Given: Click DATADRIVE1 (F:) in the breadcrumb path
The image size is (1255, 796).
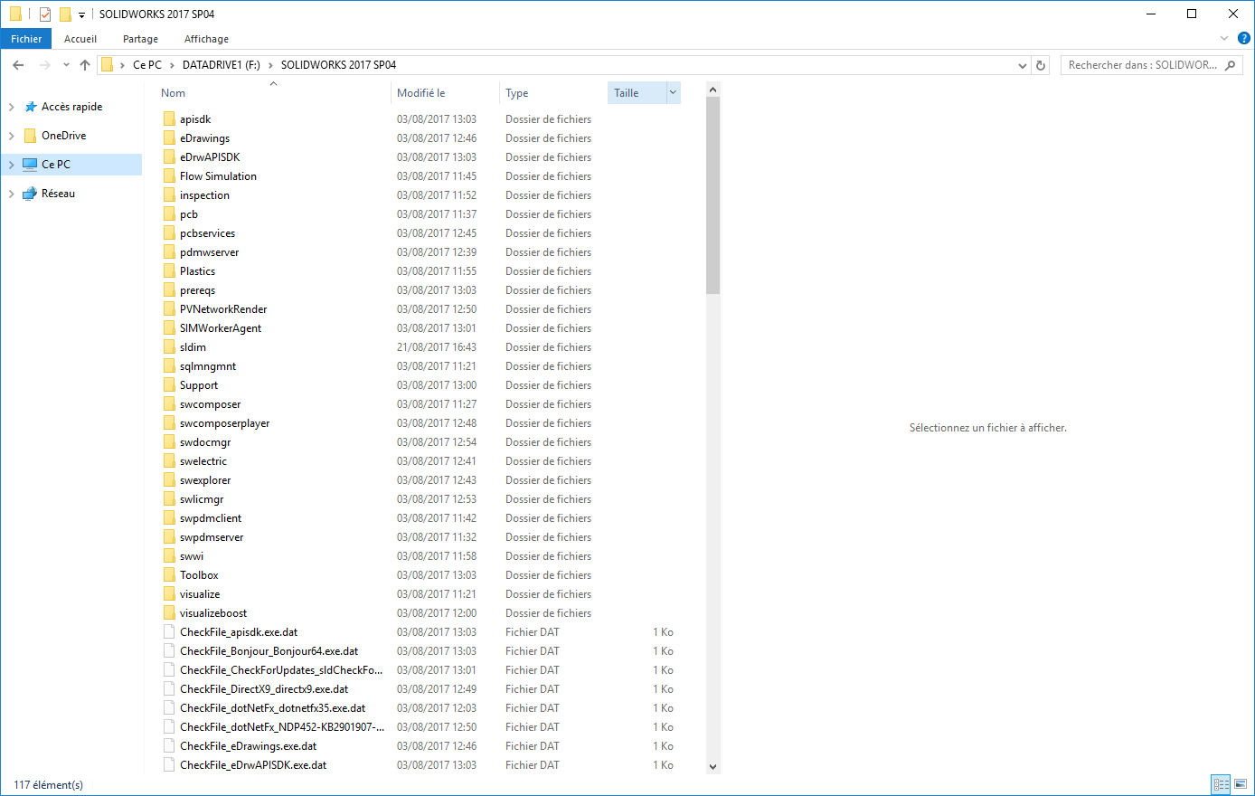Looking at the screenshot, I should pyautogui.click(x=221, y=65).
